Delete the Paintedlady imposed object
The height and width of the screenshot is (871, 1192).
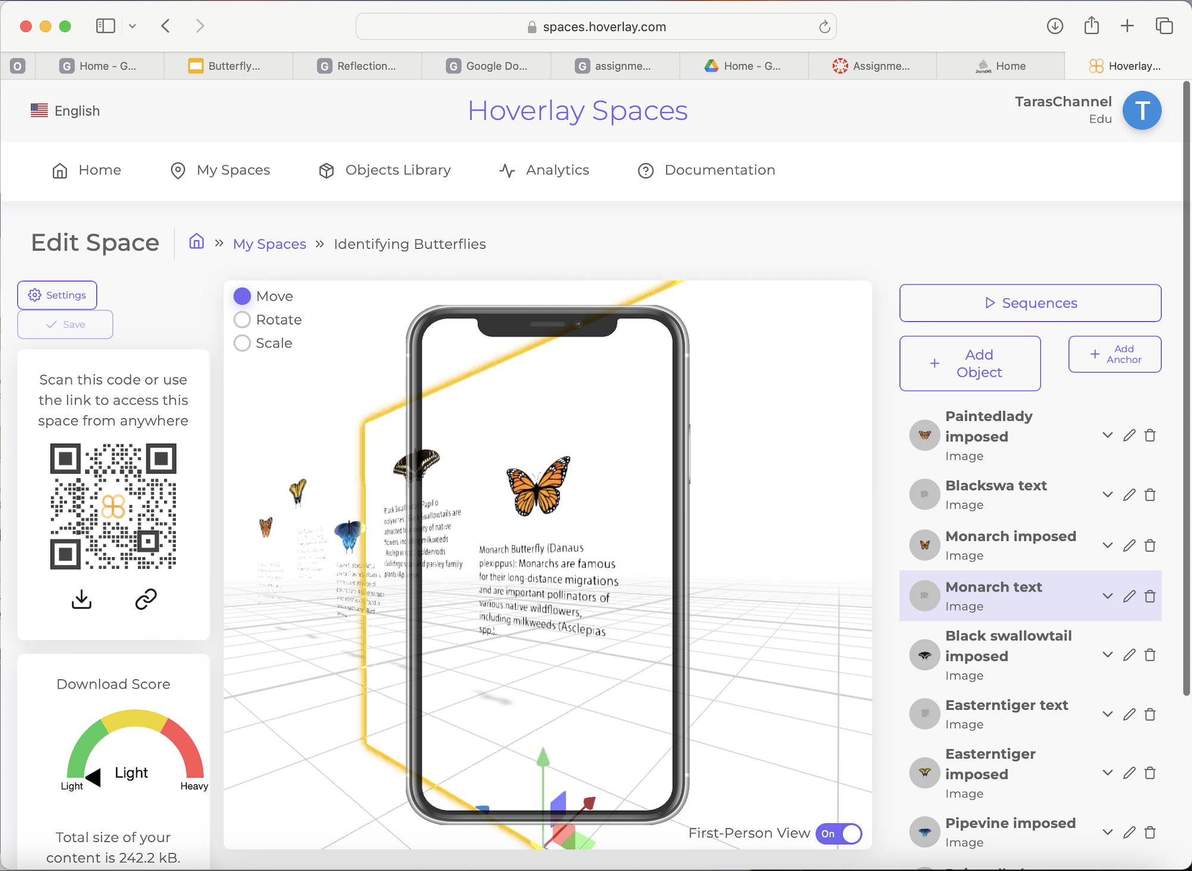coord(1150,435)
